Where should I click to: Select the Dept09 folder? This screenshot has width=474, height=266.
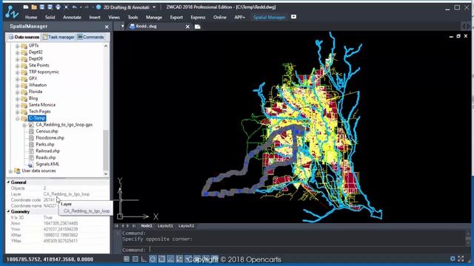coord(36,59)
